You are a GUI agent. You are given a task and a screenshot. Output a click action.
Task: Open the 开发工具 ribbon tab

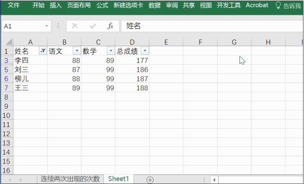coord(229,5)
